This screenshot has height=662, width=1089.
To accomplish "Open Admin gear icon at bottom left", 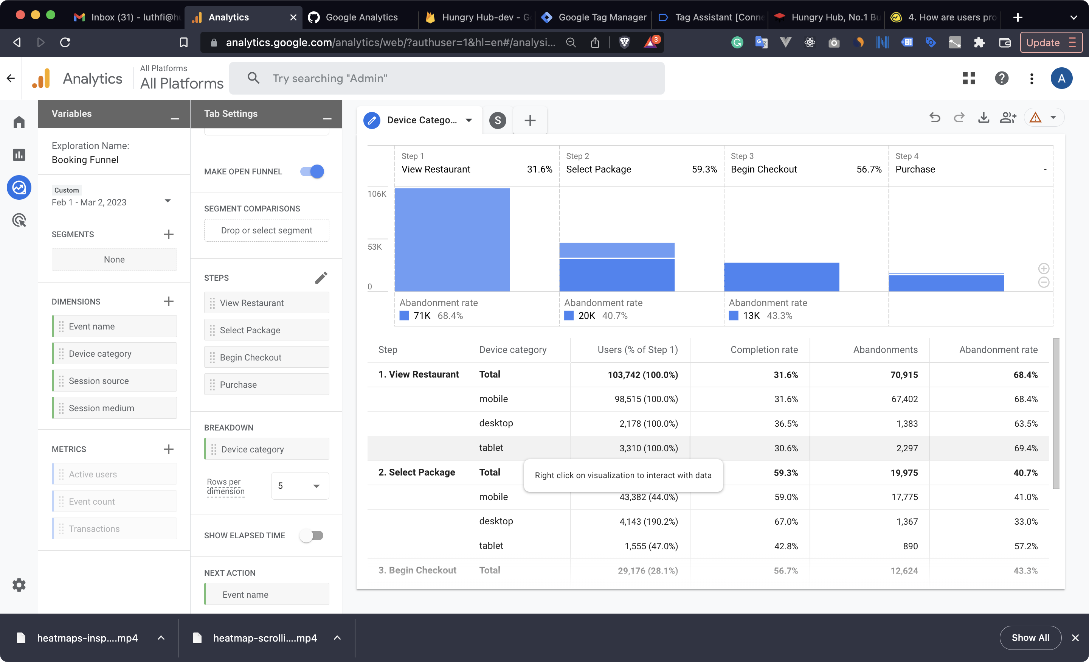I will 19,585.
